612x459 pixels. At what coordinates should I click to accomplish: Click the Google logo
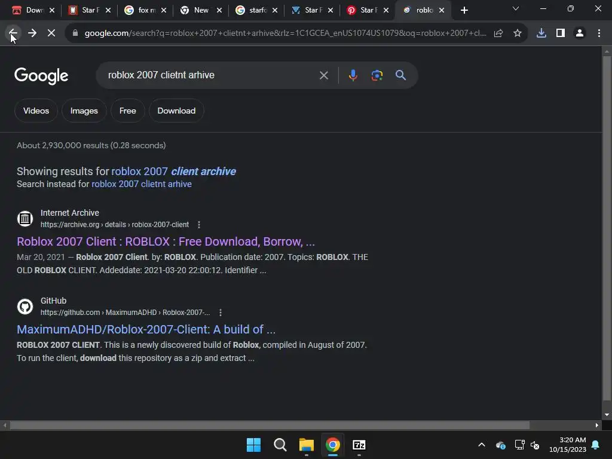(x=41, y=76)
